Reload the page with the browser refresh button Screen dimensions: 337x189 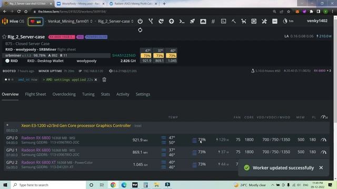pyautogui.click(x=19, y=12)
